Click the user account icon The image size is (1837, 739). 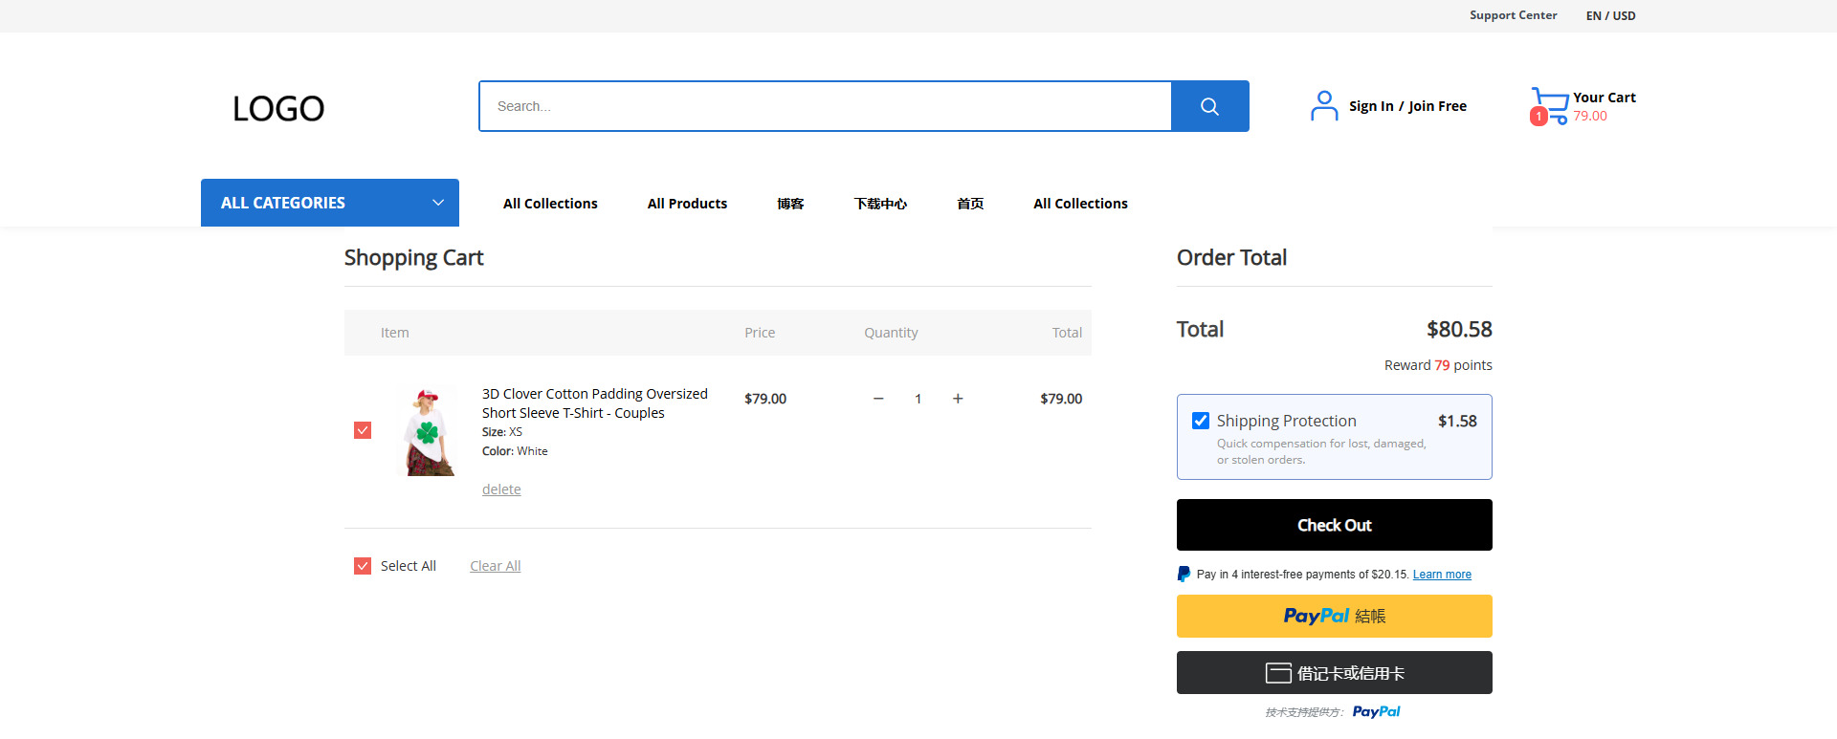(1324, 106)
